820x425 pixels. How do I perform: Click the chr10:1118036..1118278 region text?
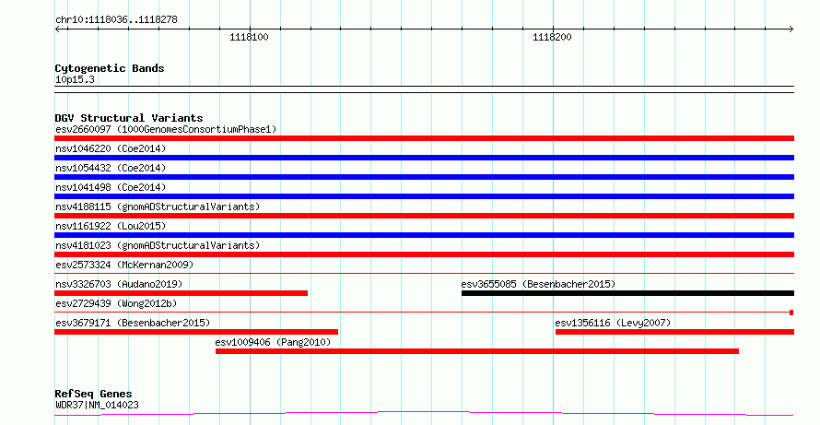[x=116, y=20]
